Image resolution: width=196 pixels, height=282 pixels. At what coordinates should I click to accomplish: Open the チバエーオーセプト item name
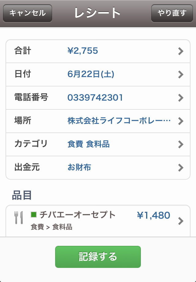tap(77, 215)
